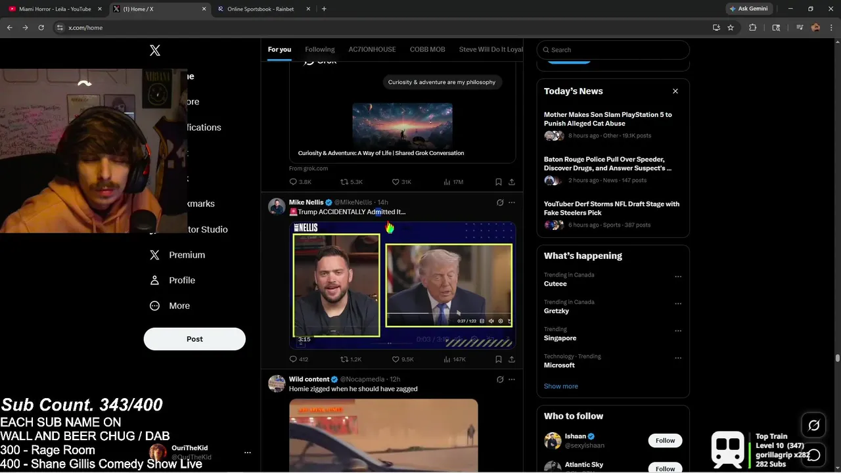
Task: Open the Steve Will Do It Loyal tab
Action: (x=491, y=49)
